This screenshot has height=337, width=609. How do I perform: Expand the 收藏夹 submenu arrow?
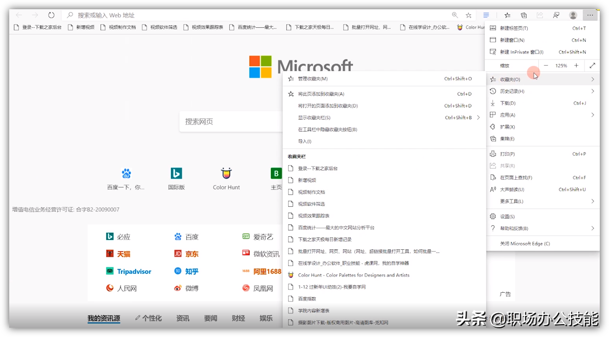tap(592, 79)
